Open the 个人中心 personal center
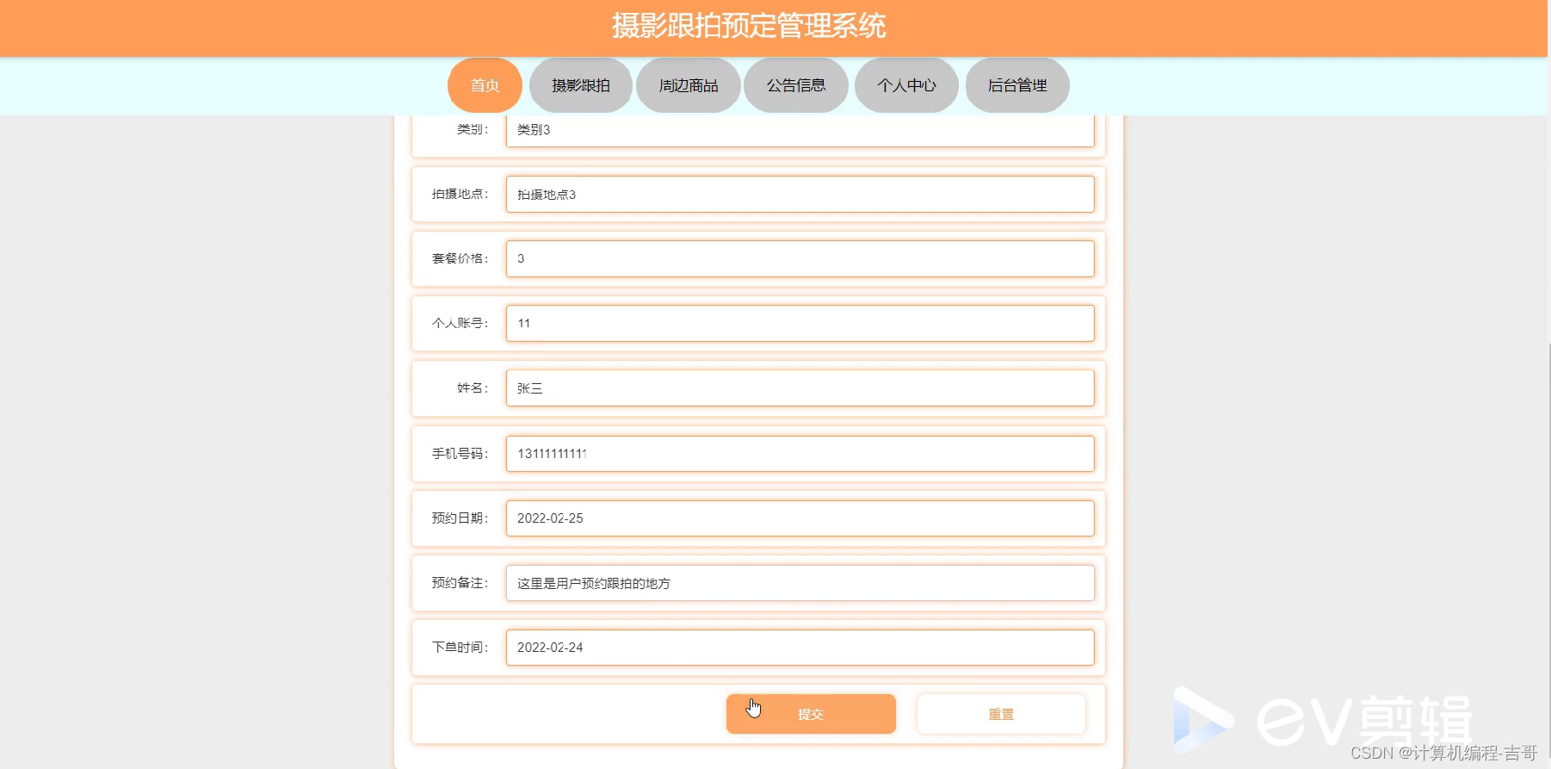This screenshot has height=769, width=1551. click(x=905, y=85)
